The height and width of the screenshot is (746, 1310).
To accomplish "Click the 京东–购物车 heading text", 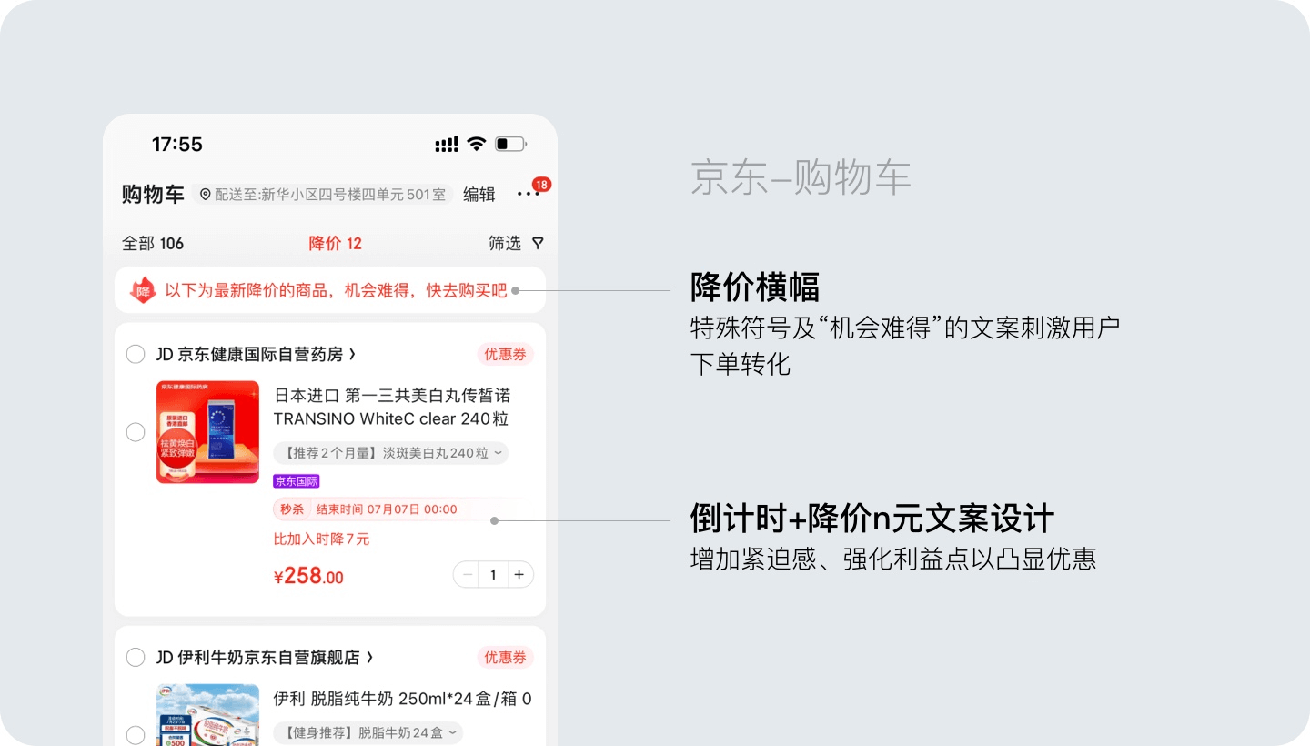I will tap(801, 177).
